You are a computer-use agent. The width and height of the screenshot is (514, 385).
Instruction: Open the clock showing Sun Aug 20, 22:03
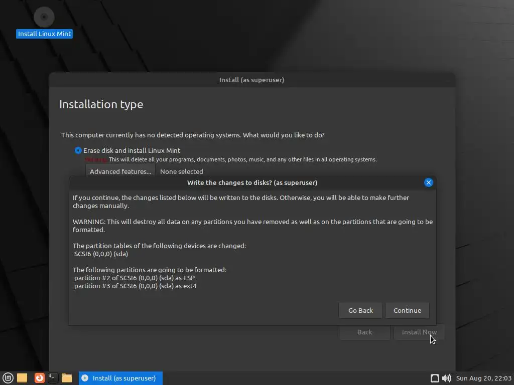483,378
